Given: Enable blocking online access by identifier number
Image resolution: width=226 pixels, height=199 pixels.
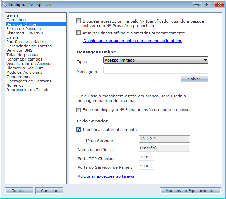Looking at the screenshot, I should [79, 21].
